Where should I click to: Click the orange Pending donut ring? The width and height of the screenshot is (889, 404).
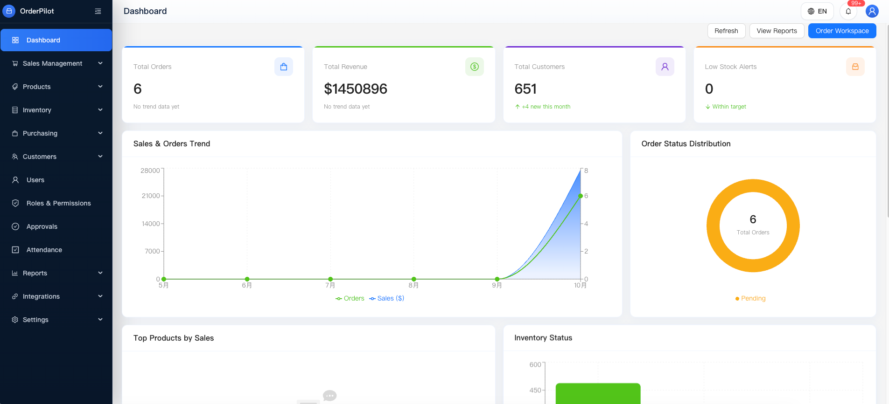tap(753, 185)
